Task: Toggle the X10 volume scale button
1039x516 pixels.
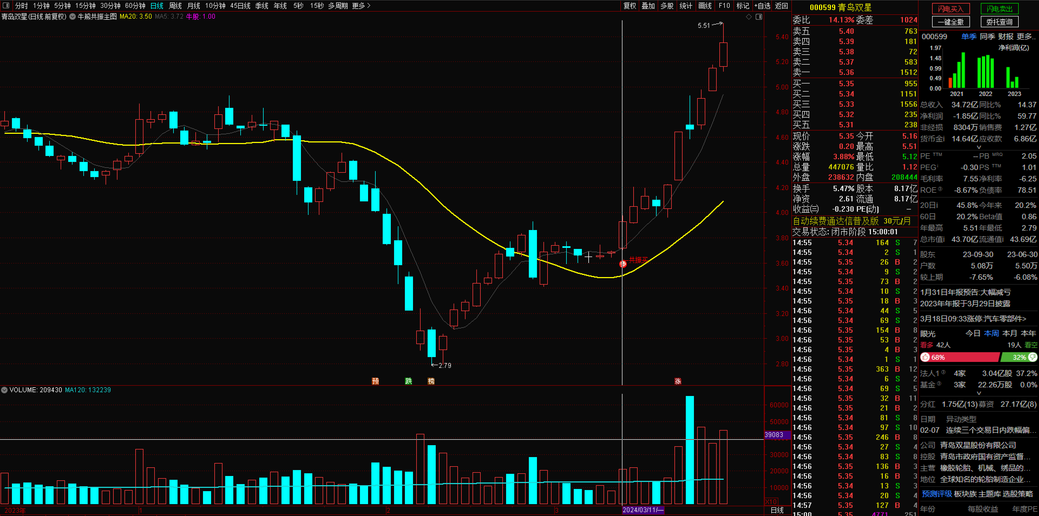Action: click(x=771, y=501)
